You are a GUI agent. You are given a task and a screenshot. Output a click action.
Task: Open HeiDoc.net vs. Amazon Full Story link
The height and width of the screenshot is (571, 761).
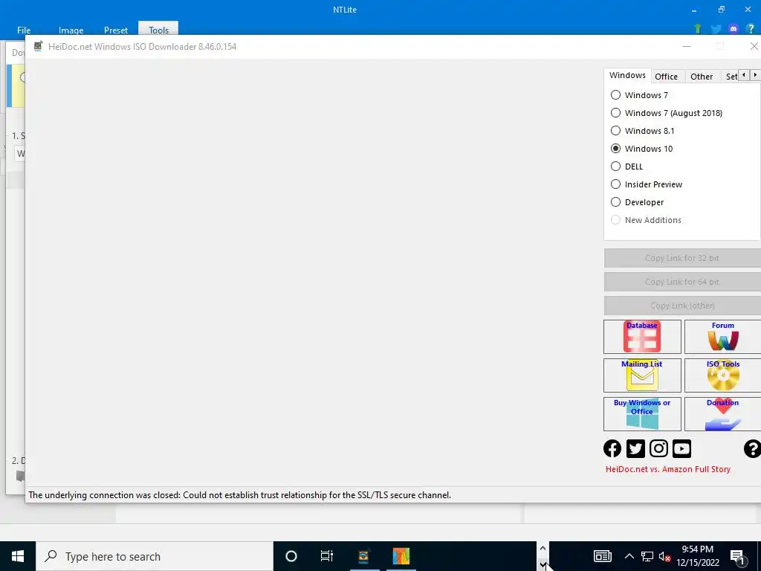click(x=668, y=470)
